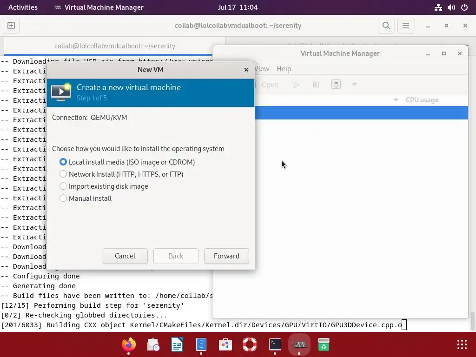Click the network status icon in top bar
476x357 pixels.
click(x=438, y=7)
